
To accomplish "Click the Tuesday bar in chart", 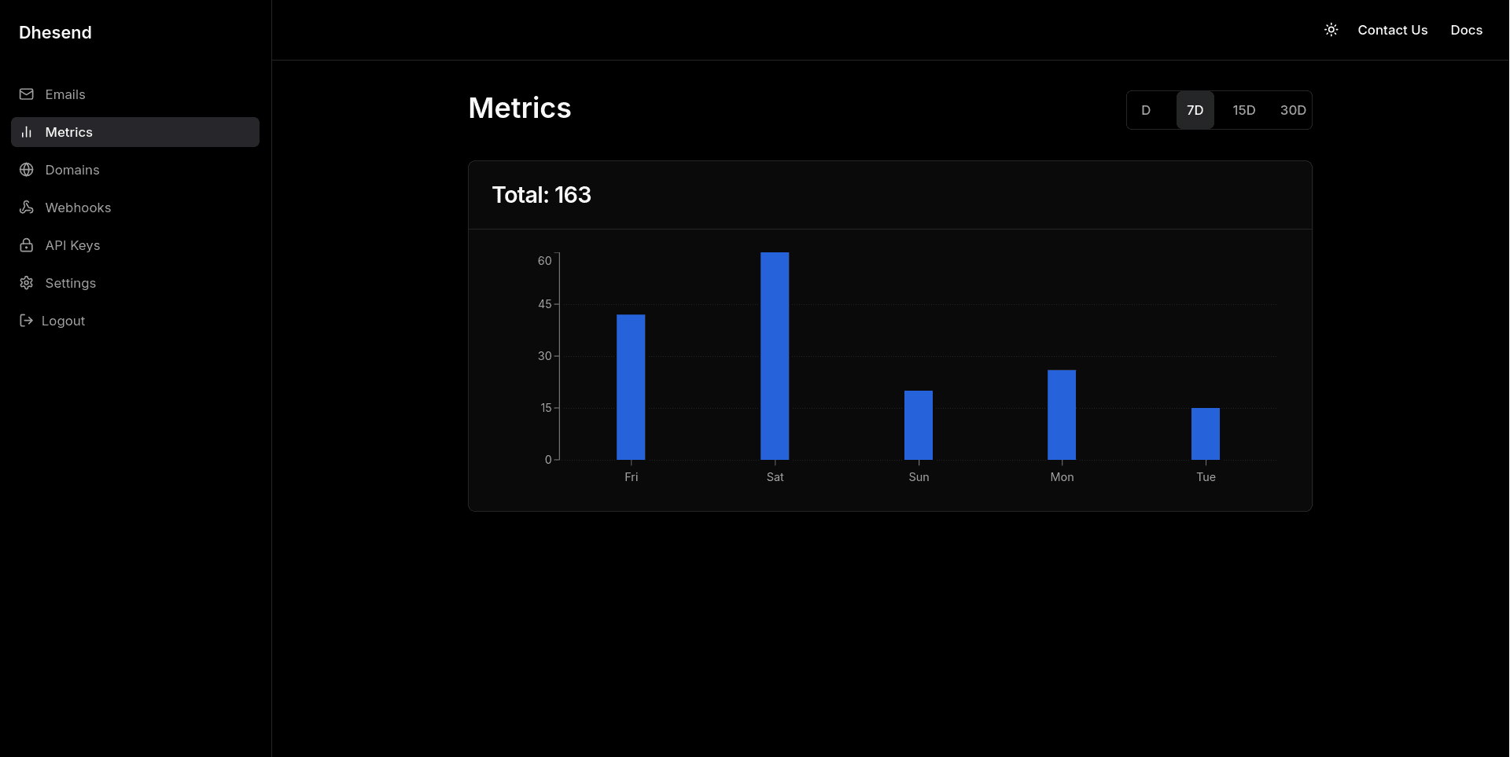I will 1206,434.
